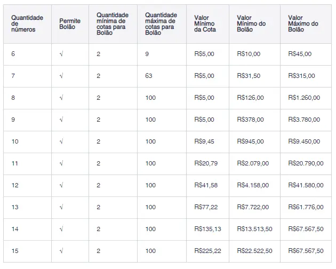This screenshot has height=269, width=336.
Task: Click the checkmark in the 12-numbers row
Action: (x=61, y=185)
